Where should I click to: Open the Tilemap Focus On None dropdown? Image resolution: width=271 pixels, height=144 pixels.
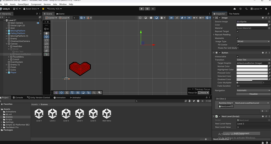click(x=204, y=93)
